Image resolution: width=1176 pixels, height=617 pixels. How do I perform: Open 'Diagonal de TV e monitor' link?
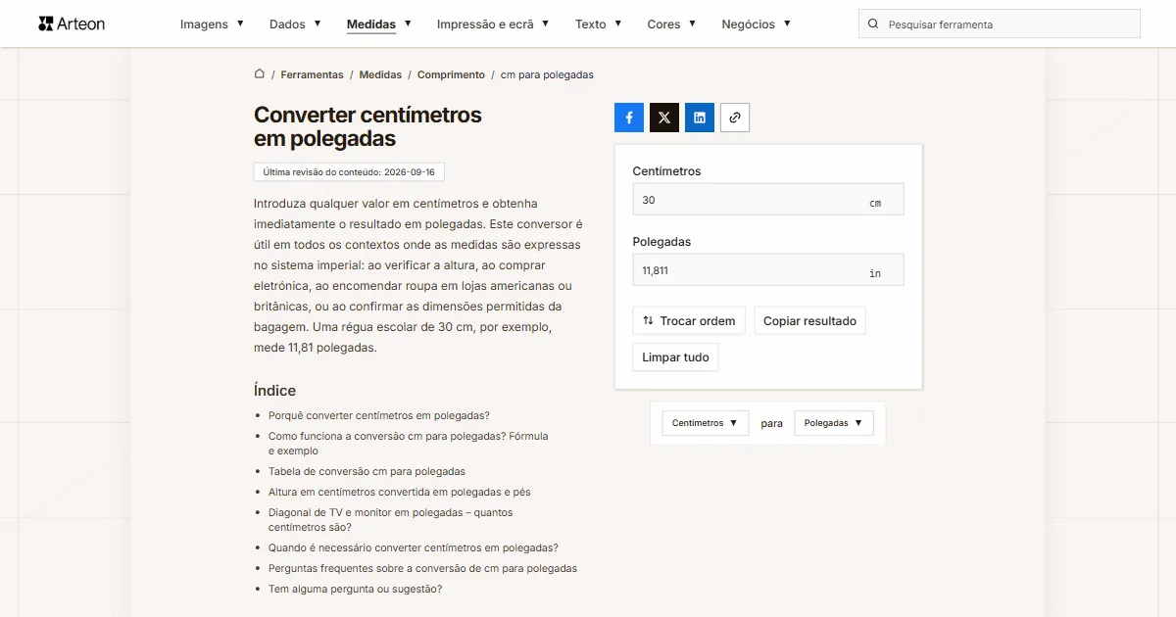(390, 520)
